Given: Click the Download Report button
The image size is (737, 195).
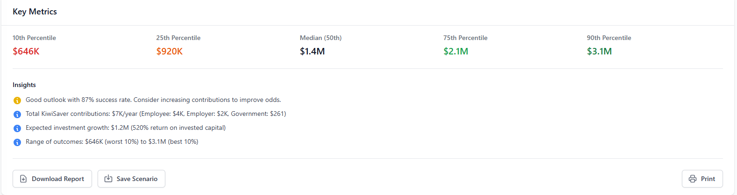Looking at the screenshot, I should [52, 179].
